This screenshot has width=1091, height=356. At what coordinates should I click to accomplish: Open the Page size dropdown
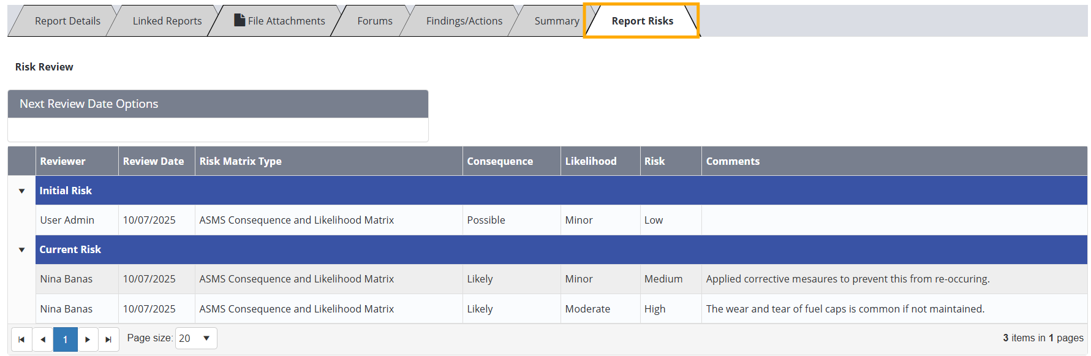tap(206, 338)
